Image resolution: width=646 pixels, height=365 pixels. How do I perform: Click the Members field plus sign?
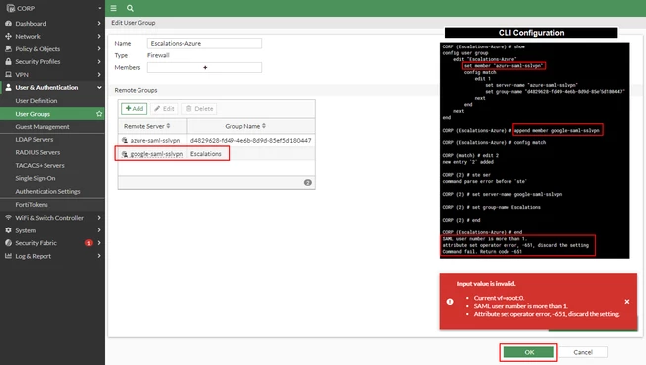click(205, 67)
